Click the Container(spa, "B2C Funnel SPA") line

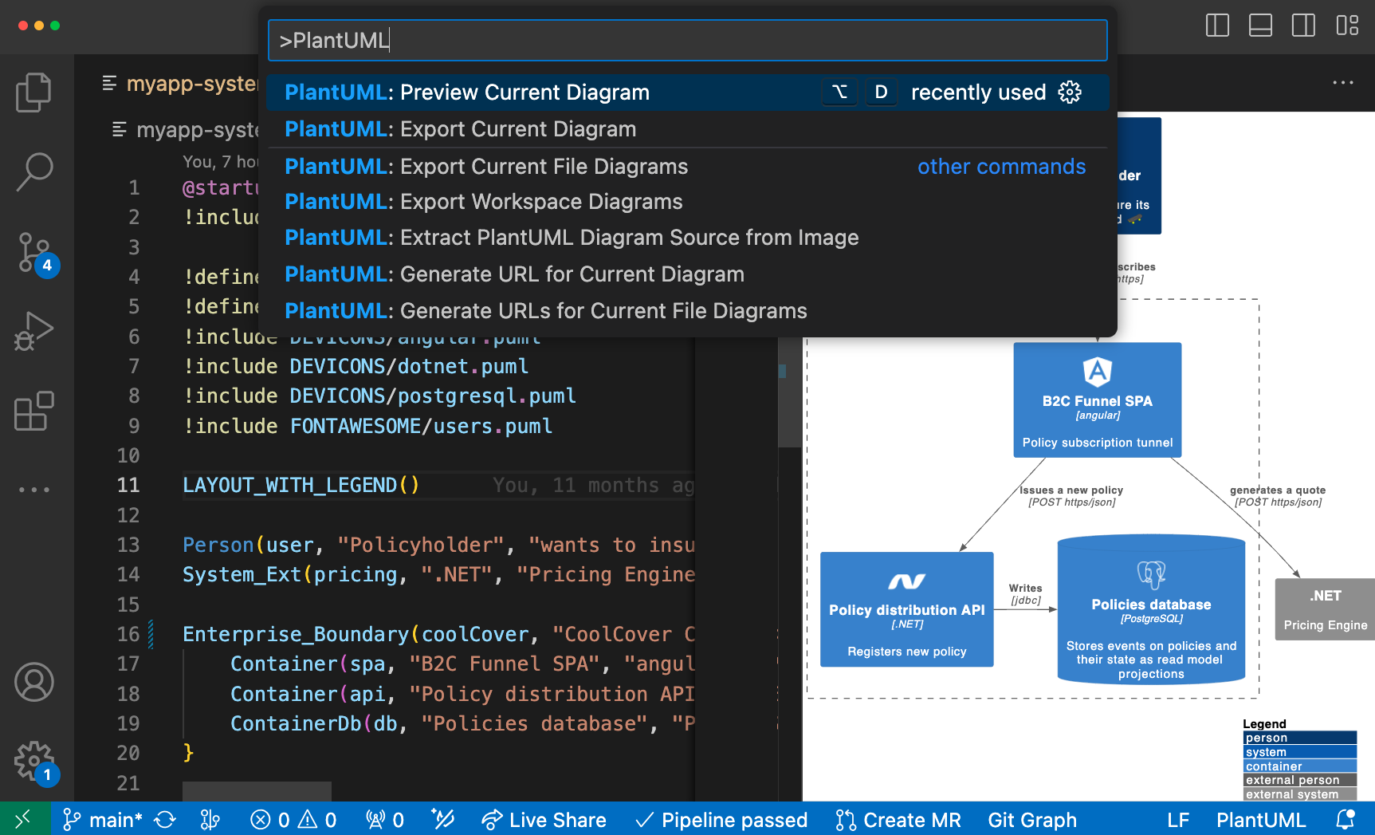pos(462,664)
